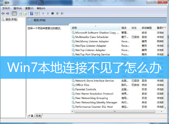Switch to the 标准 tab
169x124 pixels.
point(39,116)
